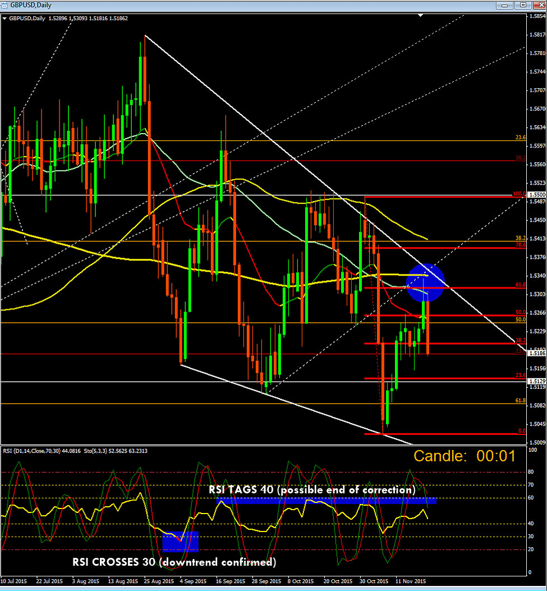Expand the GBPUSD,Daily data line dropdown arrow

click(x=4, y=19)
